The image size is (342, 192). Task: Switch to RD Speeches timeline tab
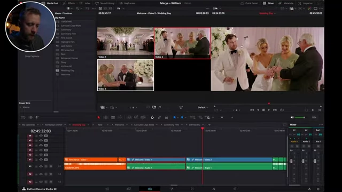tap(28, 125)
